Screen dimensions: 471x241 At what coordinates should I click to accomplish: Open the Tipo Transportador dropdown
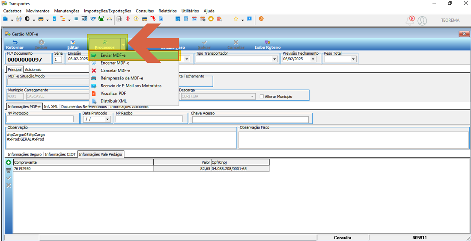tap(274, 59)
